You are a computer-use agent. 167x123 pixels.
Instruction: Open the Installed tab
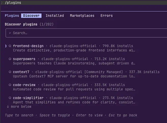pyautogui.click(x=55, y=16)
